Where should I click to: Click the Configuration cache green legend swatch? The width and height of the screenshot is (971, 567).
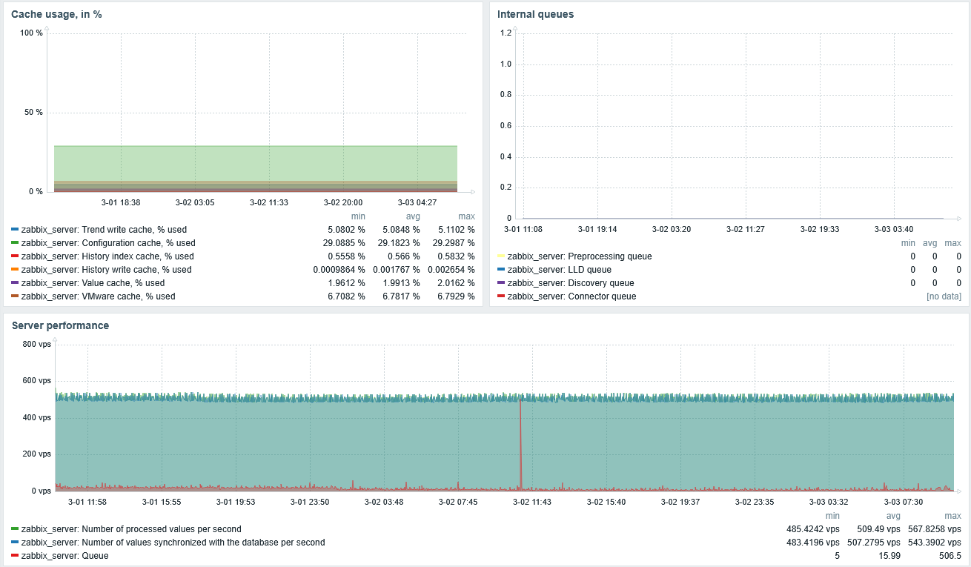tap(15, 243)
